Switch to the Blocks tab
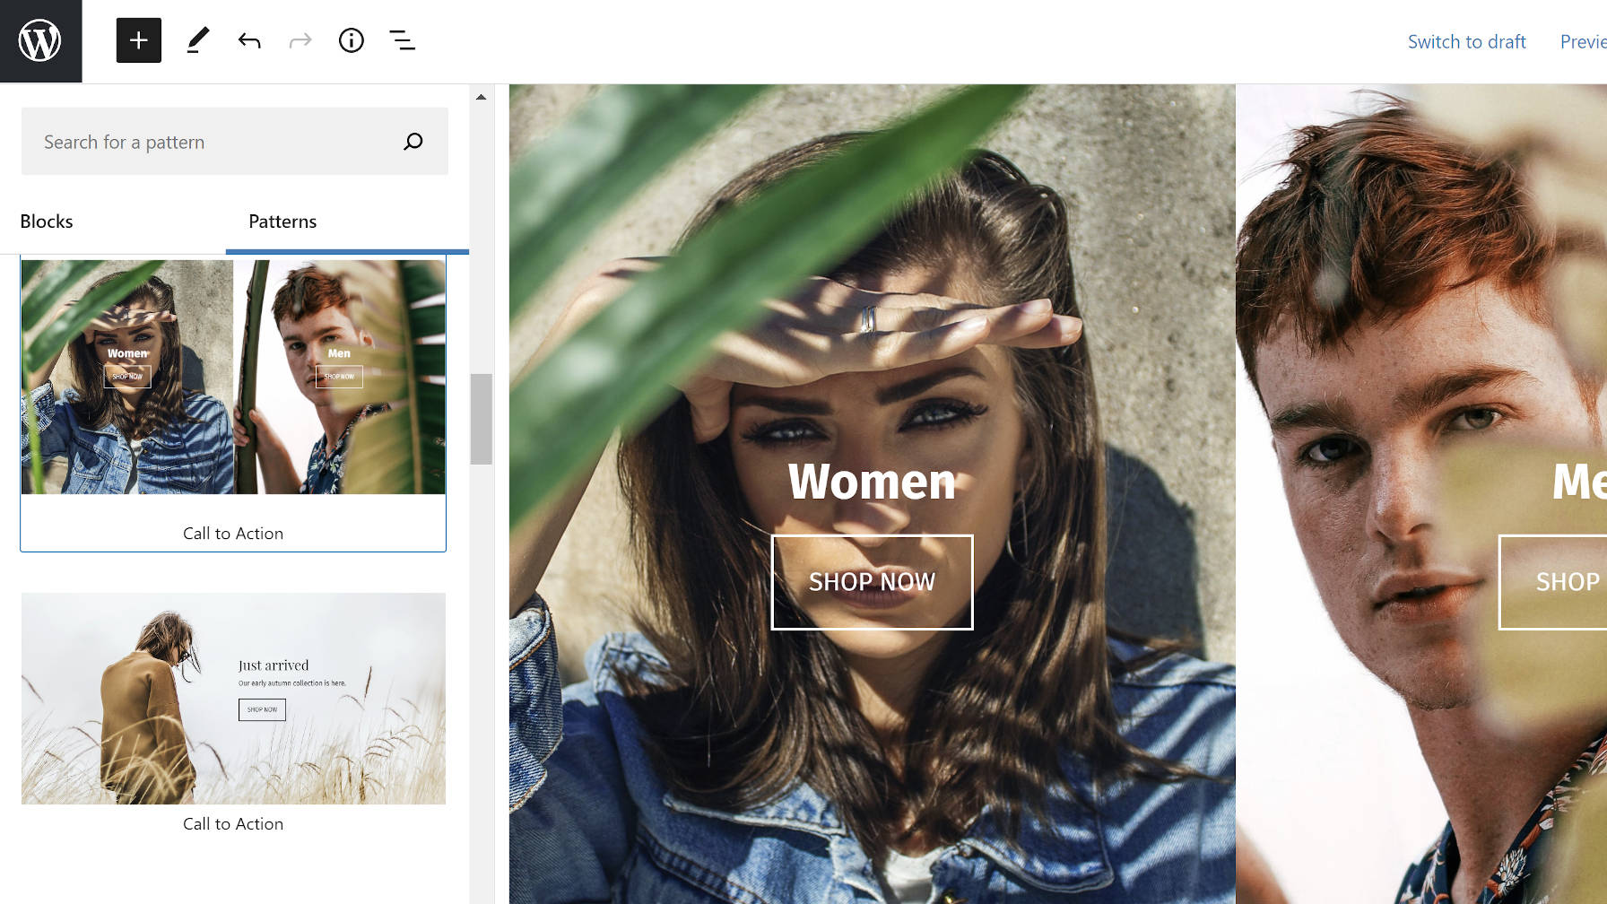The width and height of the screenshot is (1607, 904). pyautogui.click(x=47, y=222)
